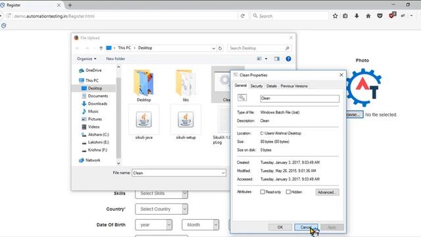
Task: Click the red extension badge icon
Action: point(393,15)
